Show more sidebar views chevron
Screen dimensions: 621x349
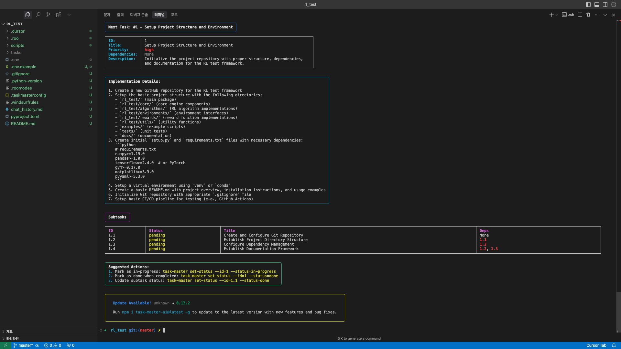[x=69, y=15]
